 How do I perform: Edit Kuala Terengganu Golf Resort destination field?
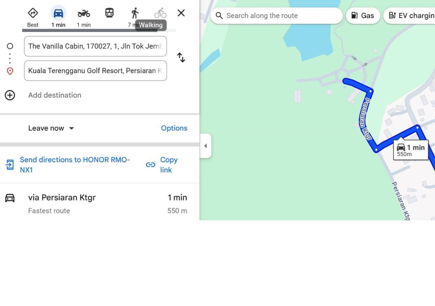pyautogui.click(x=95, y=71)
